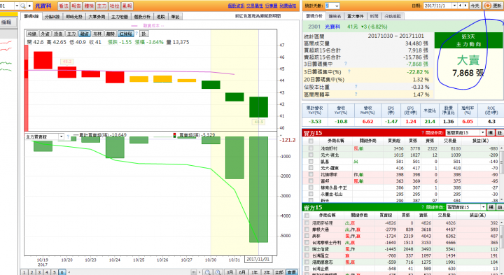Check the box for 摩根大通 row
Screen dimensions: 504x275
coord(307,230)
